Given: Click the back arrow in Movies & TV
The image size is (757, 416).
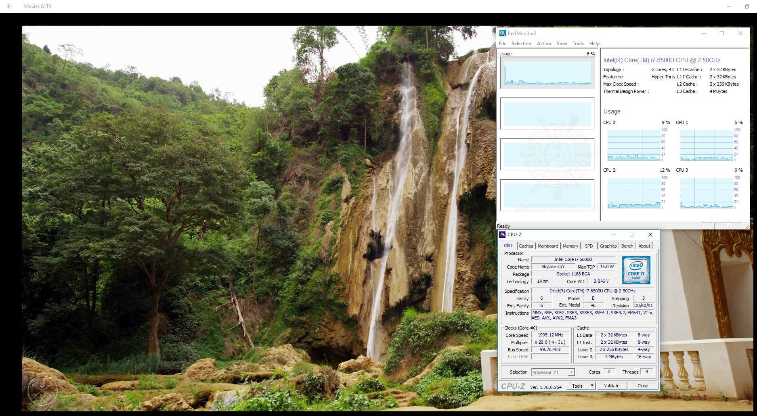Looking at the screenshot, I should [x=10, y=6].
